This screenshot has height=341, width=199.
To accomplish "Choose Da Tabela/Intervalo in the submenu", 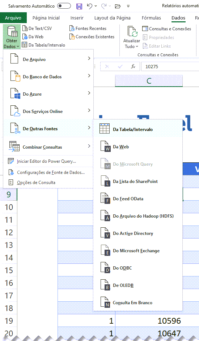I will 138,128.
